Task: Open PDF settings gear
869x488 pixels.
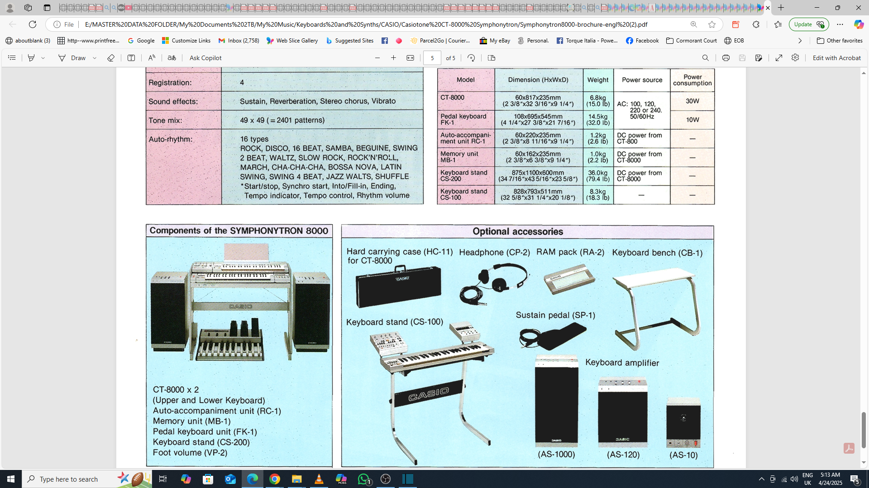Action: (x=795, y=58)
